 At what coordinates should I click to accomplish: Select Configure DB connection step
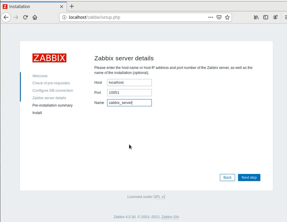click(53, 91)
